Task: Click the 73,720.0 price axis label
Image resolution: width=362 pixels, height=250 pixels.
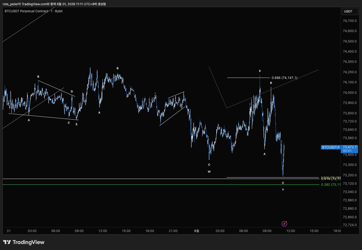Action: click(x=349, y=121)
